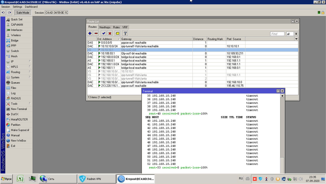Remove selected route with minus button

pos(96,33)
